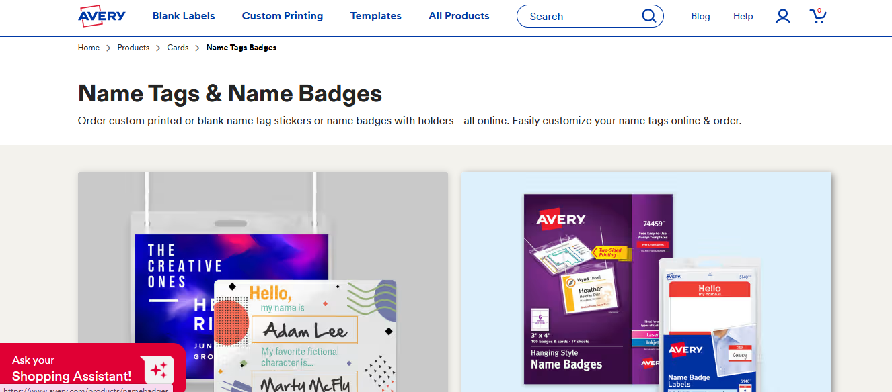
Task: Click the search magnifier icon
Action: tap(648, 16)
